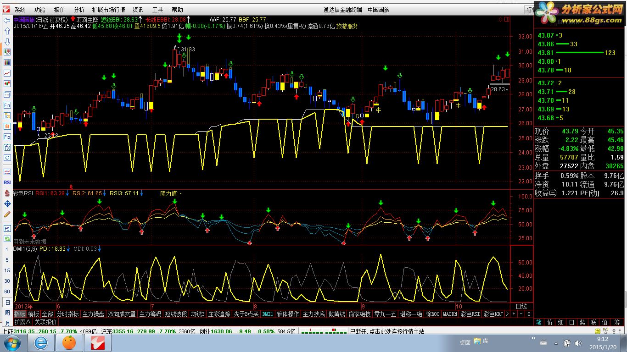Click the down arrow for next stock

(x=7, y=41)
